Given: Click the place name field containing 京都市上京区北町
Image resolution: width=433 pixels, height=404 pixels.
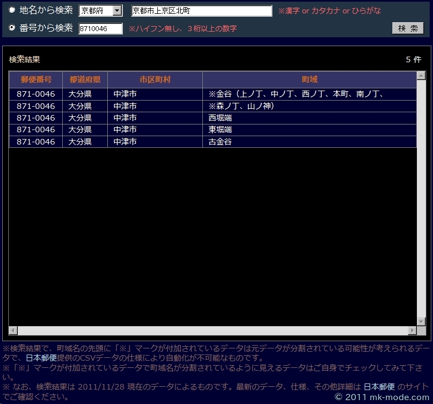Looking at the screenshot, I should click(201, 11).
